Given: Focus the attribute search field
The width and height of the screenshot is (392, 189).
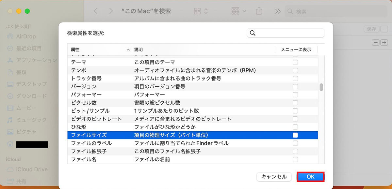Looking at the screenshot, I should click(286, 33).
